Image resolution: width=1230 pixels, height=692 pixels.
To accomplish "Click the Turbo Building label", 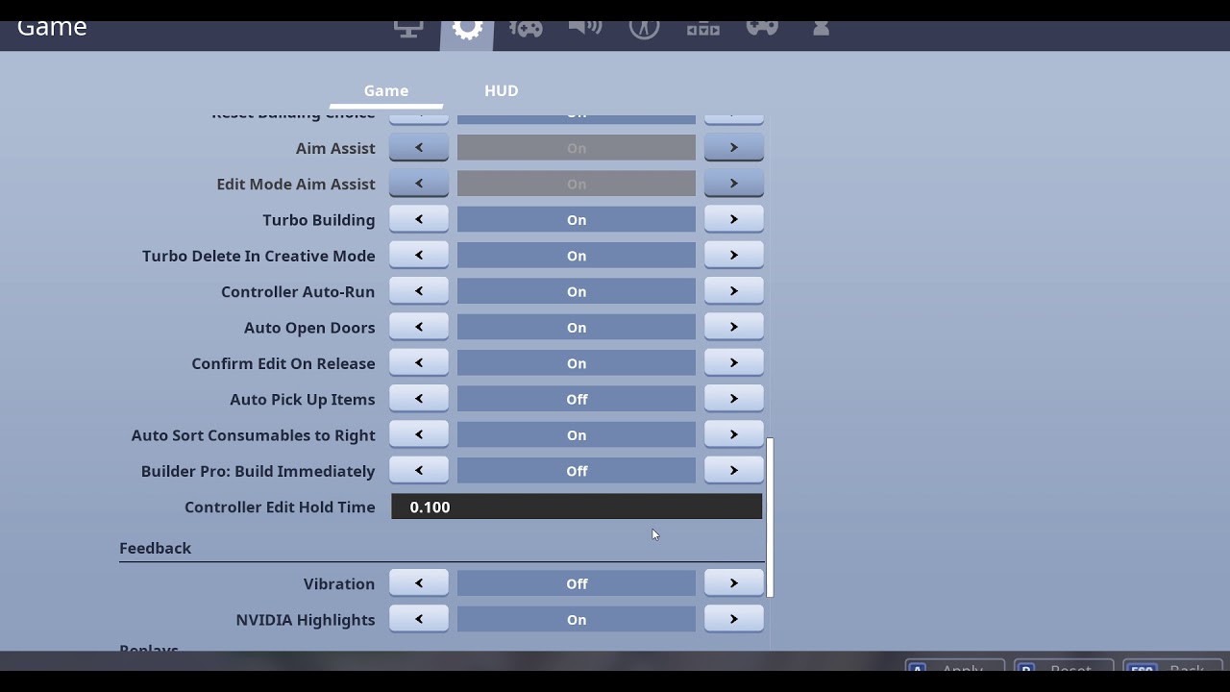I will pyautogui.click(x=319, y=220).
